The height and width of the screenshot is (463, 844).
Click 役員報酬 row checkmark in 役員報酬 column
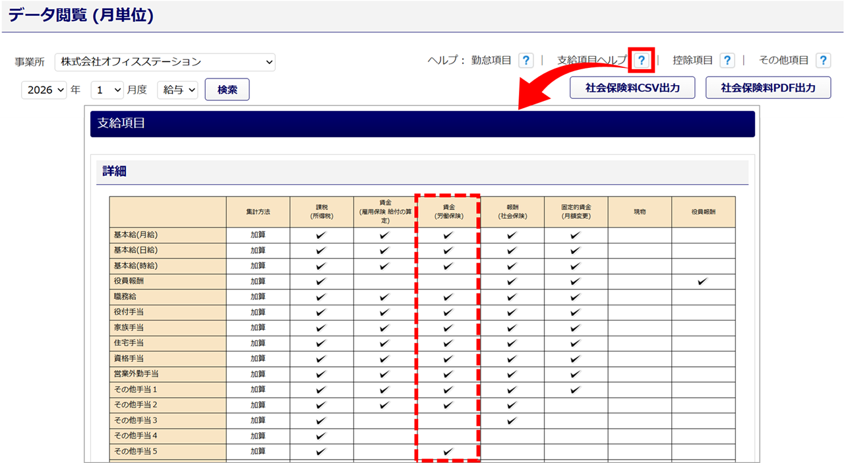703,281
